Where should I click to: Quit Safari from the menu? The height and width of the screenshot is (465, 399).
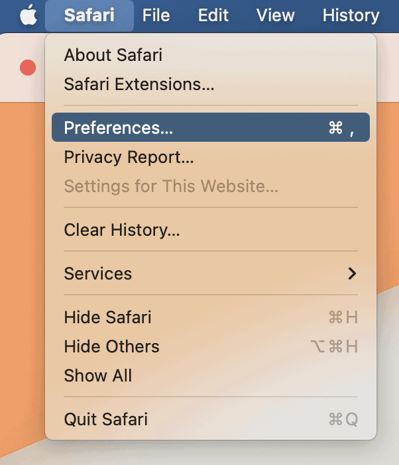[x=105, y=419]
